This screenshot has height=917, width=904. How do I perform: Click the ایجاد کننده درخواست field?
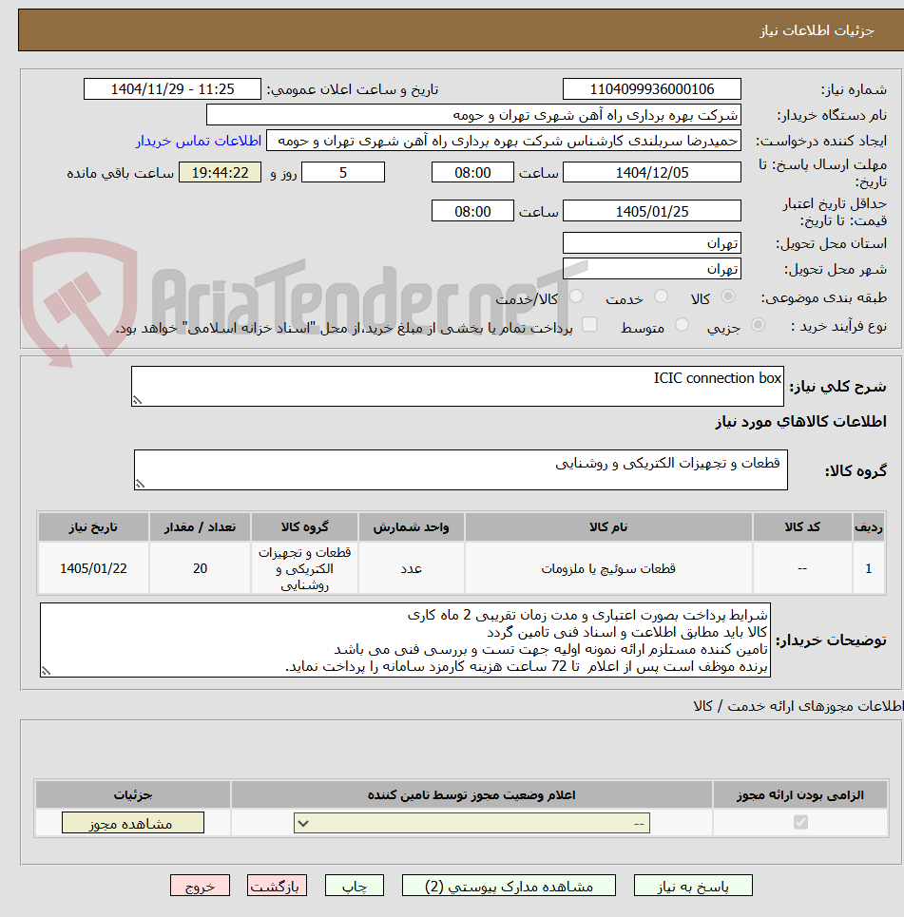pos(504,141)
